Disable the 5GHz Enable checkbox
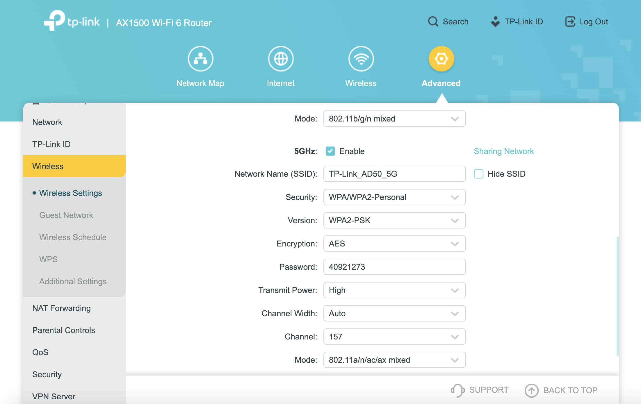The width and height of the screenshot is (641, 404). coord(330,151)
